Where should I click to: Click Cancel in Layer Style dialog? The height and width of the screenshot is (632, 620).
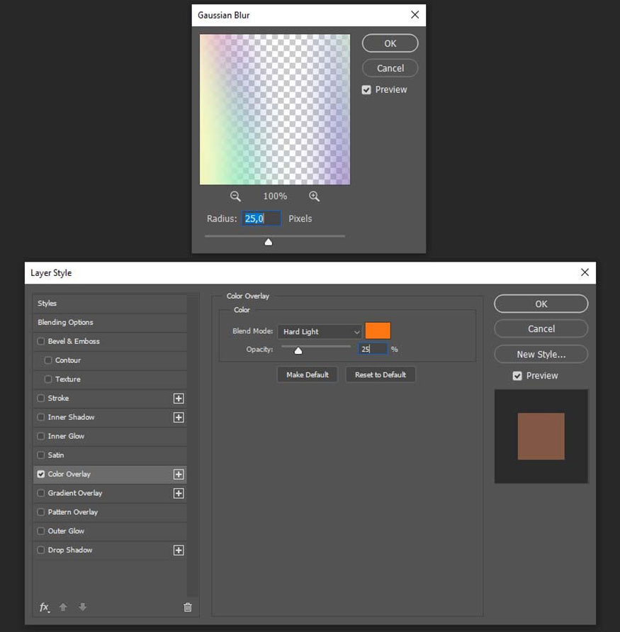[x=541, y=329]
